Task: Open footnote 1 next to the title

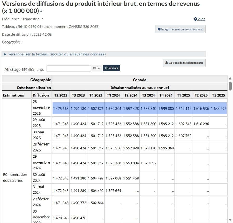Action: tap(41, 11)
